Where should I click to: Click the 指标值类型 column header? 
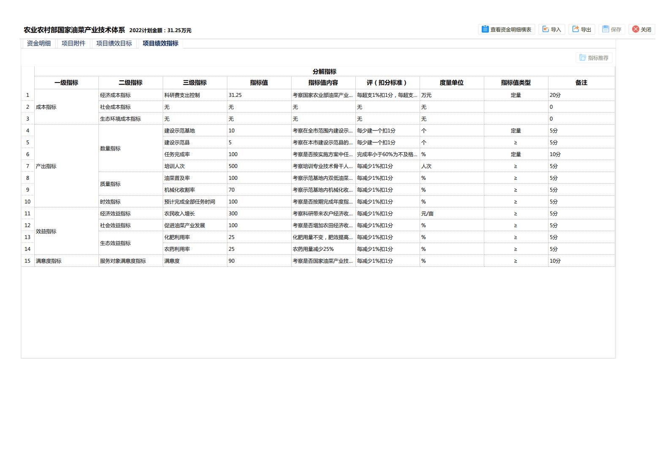point(516,83)
